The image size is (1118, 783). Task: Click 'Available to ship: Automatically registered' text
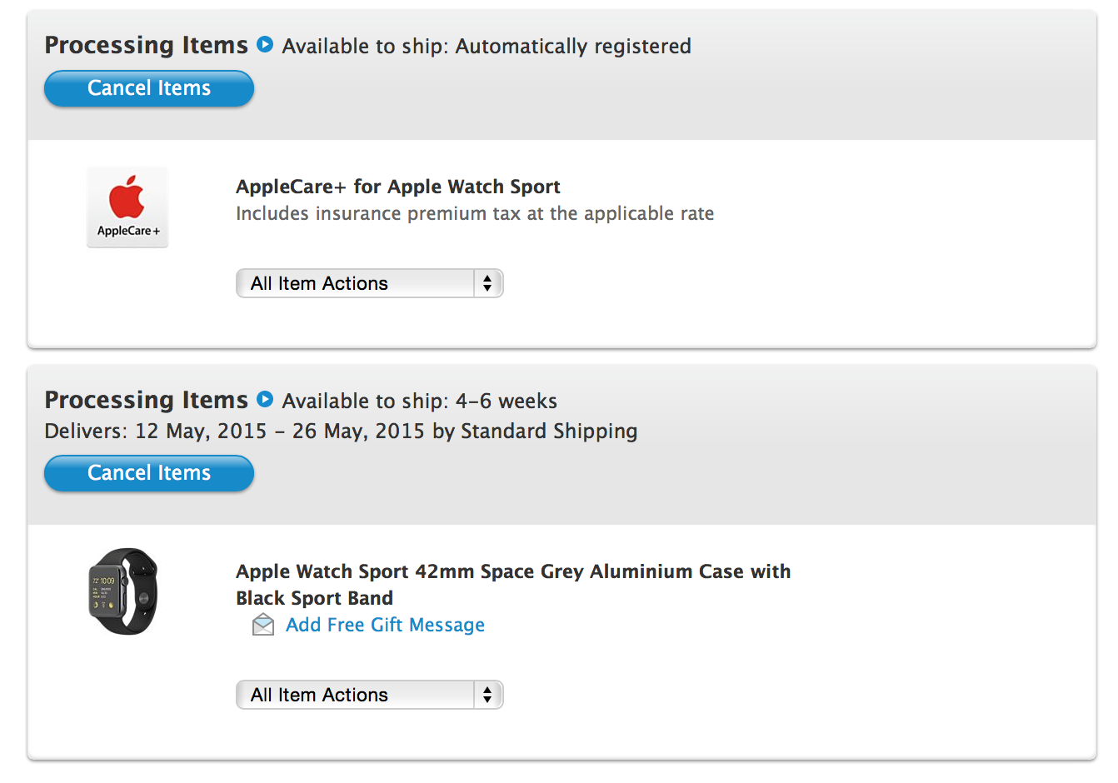[487, 46]
